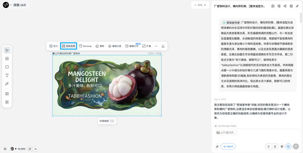
Task: Select the text T tool
Action: point(7,76)
